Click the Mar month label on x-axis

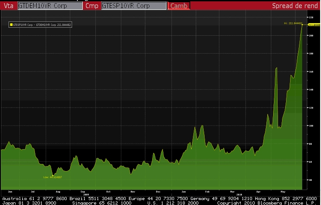(232, 192)
